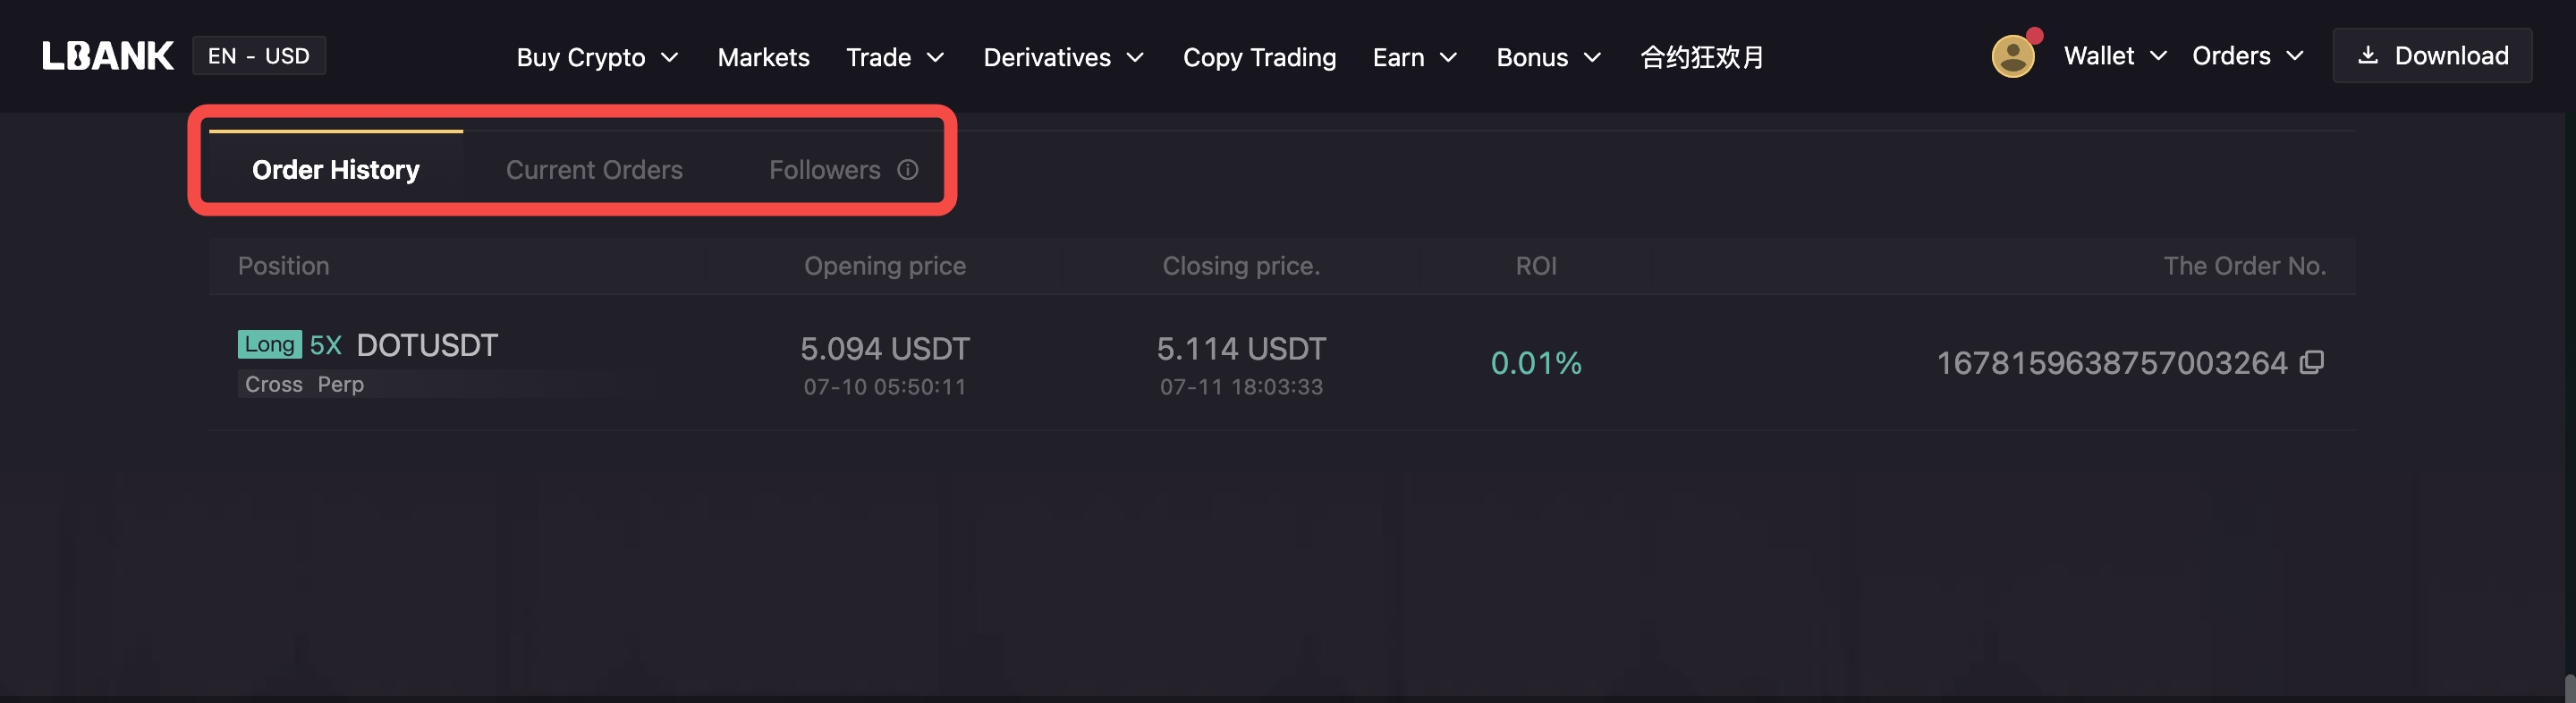Open the Bonus dropdown
2576x703 pixels.
click(1548, 57)
